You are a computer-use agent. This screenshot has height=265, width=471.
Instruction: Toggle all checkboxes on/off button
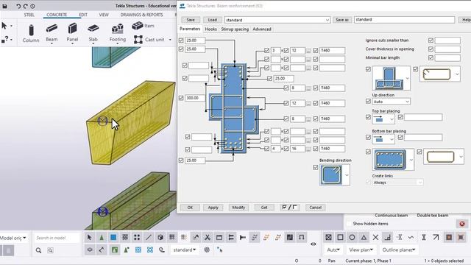(289, 208)
